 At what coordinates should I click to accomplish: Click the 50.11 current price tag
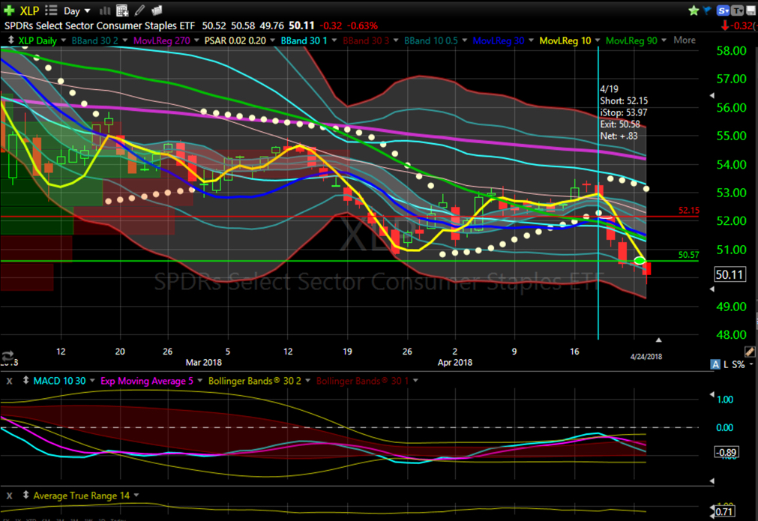coord(730,274)
